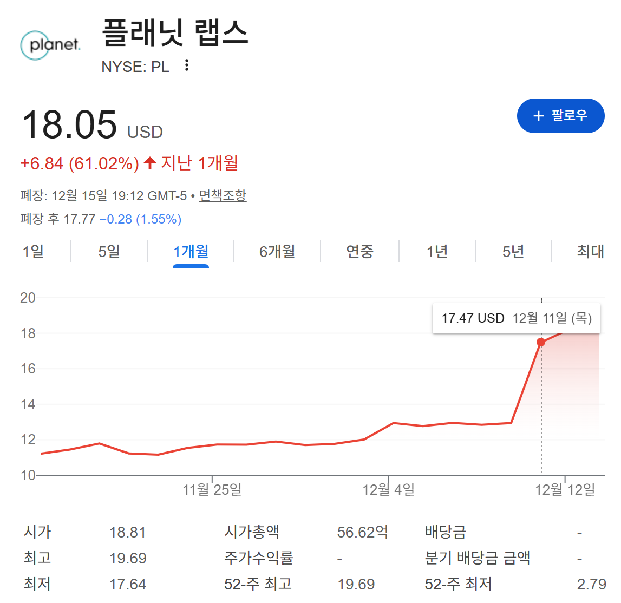This screenshot has height=603, width=621.
Task: Select the 최대 range tab
Action: tap(591, 251)
